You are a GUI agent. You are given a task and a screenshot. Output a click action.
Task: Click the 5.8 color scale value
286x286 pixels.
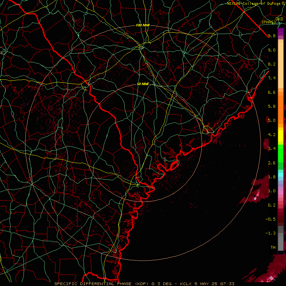click(x=272, y=106)
